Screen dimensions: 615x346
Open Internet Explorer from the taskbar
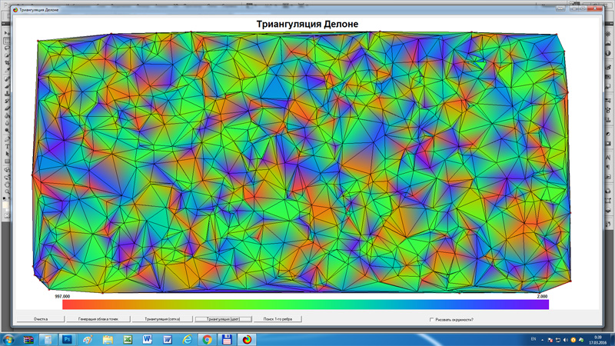[187, 339]
